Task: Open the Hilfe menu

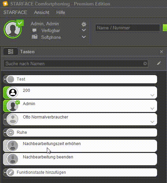Action: point(61,12)
